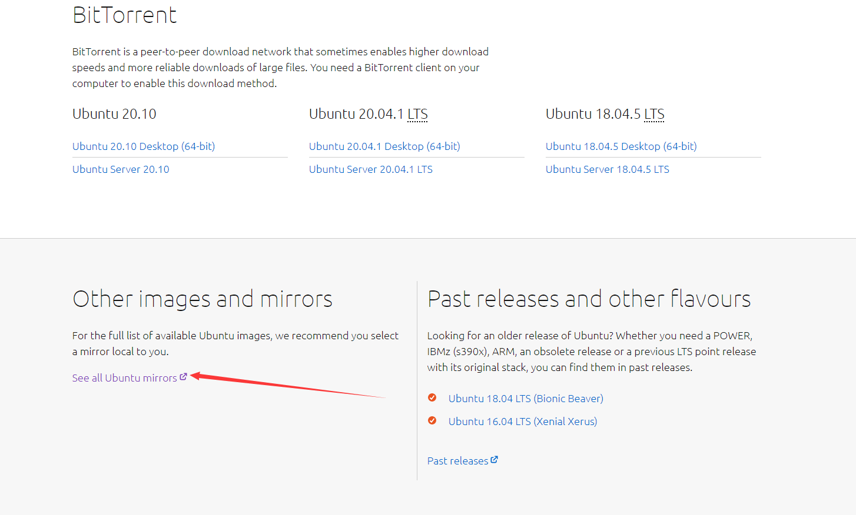The height and width of the screenshot is (515, 856).
Task: Click external link icon beside Past releases
Action: tap(495, 460)
